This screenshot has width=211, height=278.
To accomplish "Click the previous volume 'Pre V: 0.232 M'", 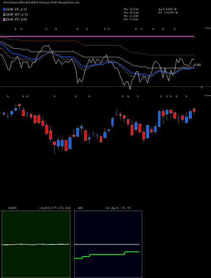I will tap(168, 13).
